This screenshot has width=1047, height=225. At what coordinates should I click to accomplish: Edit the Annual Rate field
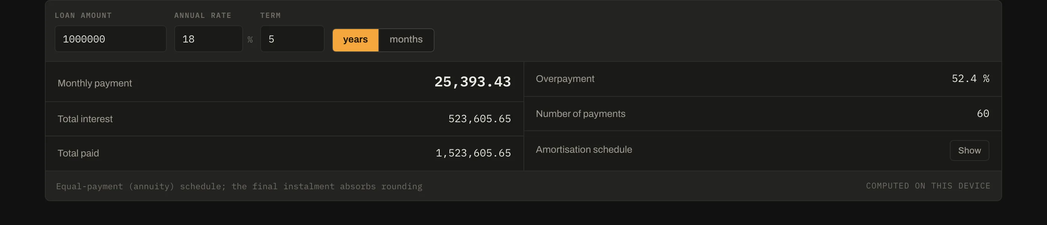click(x=209, y=39)
